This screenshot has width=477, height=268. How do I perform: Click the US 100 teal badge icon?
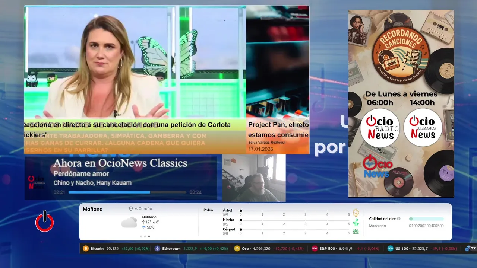[x=390, y=248]
